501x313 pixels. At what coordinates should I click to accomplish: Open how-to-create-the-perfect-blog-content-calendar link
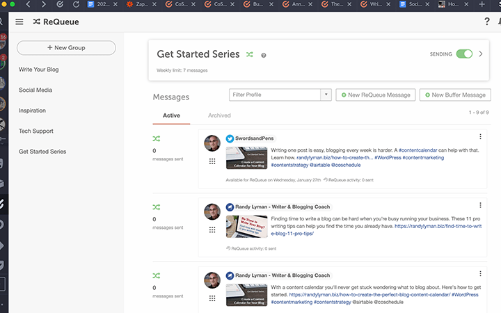[369, 294]
